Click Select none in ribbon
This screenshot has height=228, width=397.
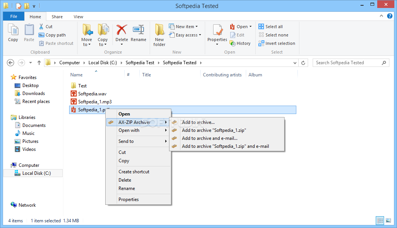point(273,35)
